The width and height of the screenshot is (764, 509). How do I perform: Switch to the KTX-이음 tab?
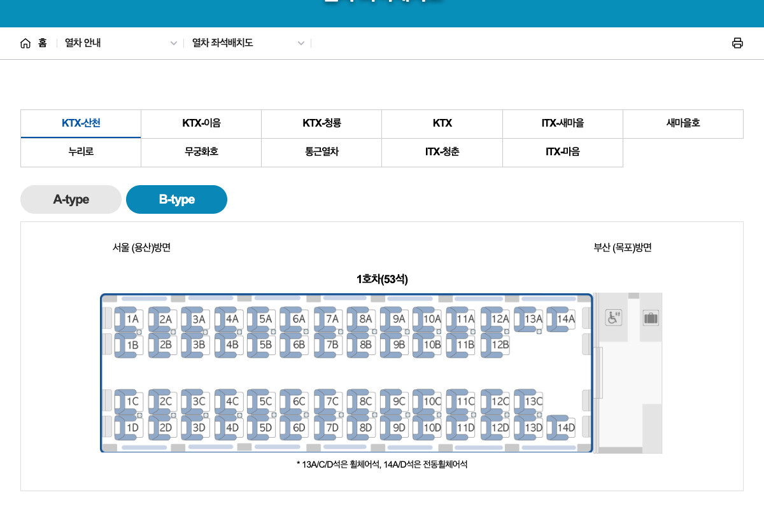coord(201,123)
